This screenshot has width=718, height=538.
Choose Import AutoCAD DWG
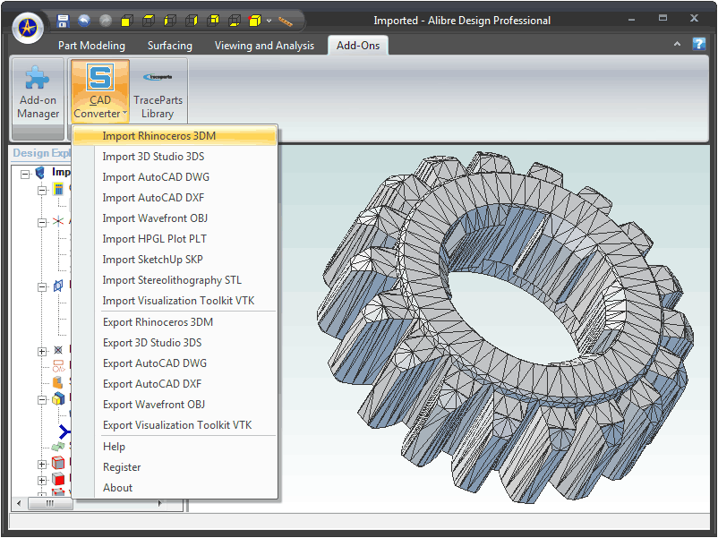tap(175, 177)
